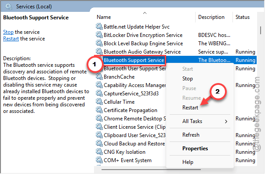The width and height of the screenshot is (265, 174).
Task: Choose Refresh in the context menu
Action: pyautogui.click(x=191, y=135)
